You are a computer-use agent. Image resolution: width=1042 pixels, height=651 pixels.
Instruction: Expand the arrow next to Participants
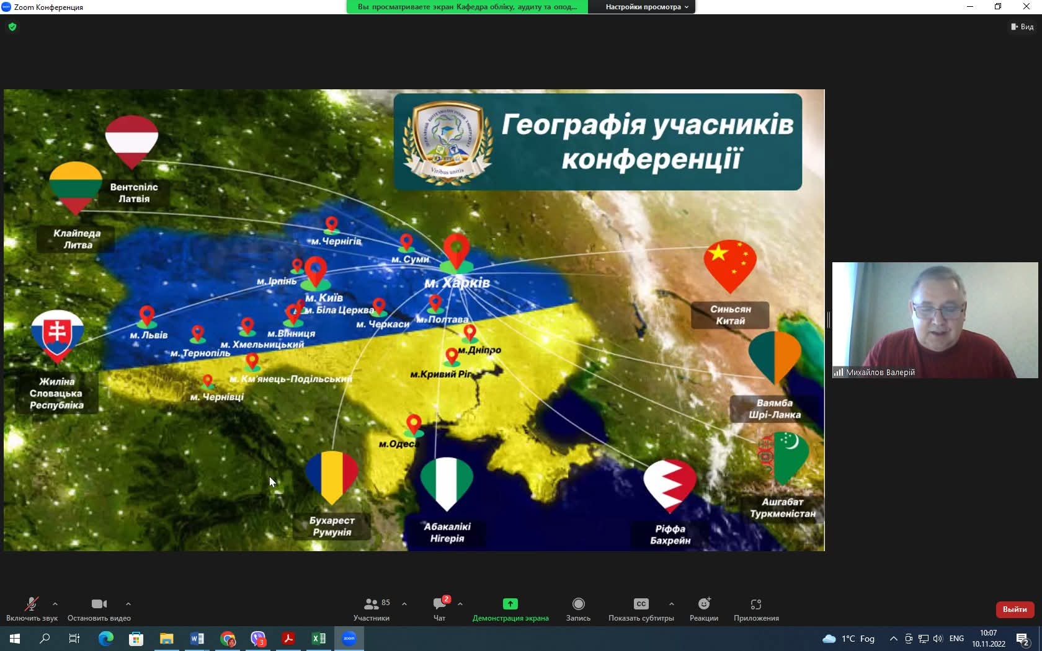pyautogui.click(x=404, y=604)
